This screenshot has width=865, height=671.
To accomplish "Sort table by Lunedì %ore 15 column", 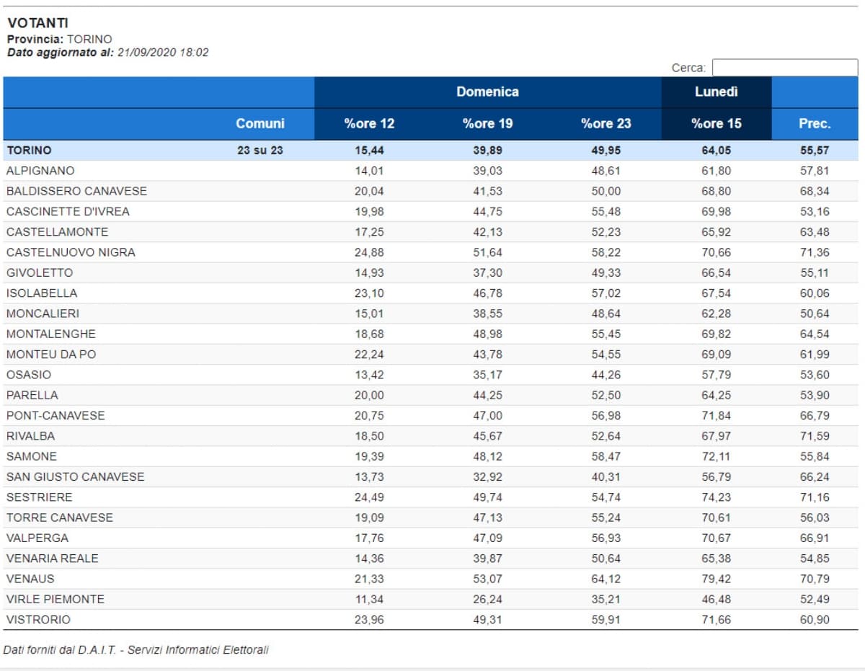I will 716,123.
